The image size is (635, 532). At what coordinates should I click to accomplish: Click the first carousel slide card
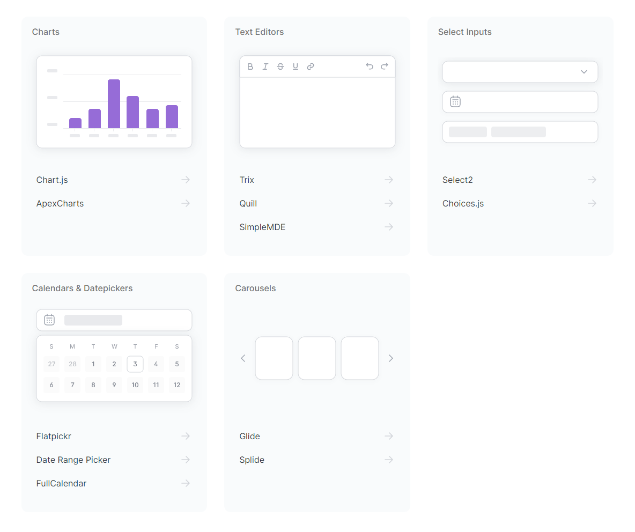pos(274,358)
